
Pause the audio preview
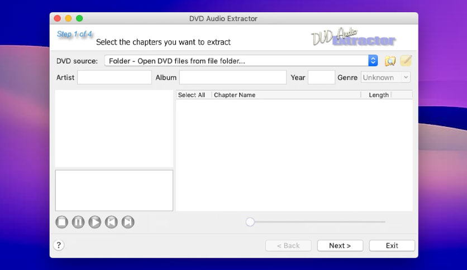pyautogui.click(x=78, y=222)
